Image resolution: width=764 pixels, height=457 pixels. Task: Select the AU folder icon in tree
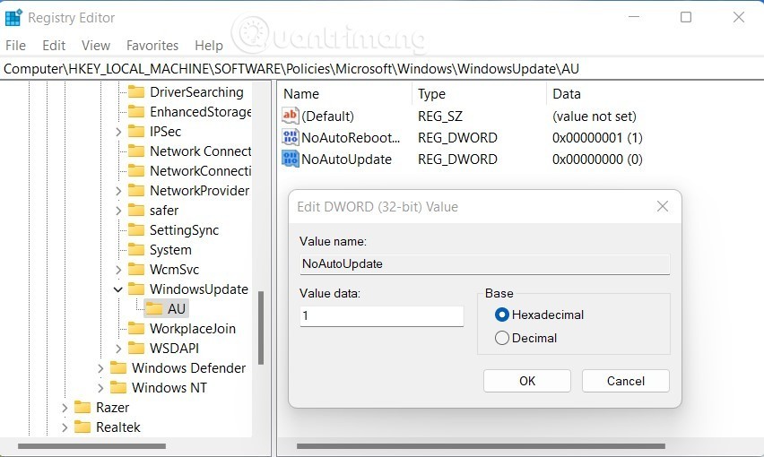pyautogui.click(x=154, y=309)
